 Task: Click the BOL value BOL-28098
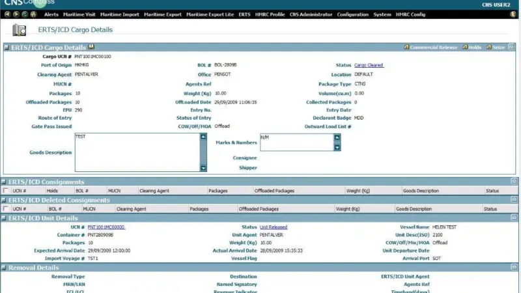[x=225, y=64]
